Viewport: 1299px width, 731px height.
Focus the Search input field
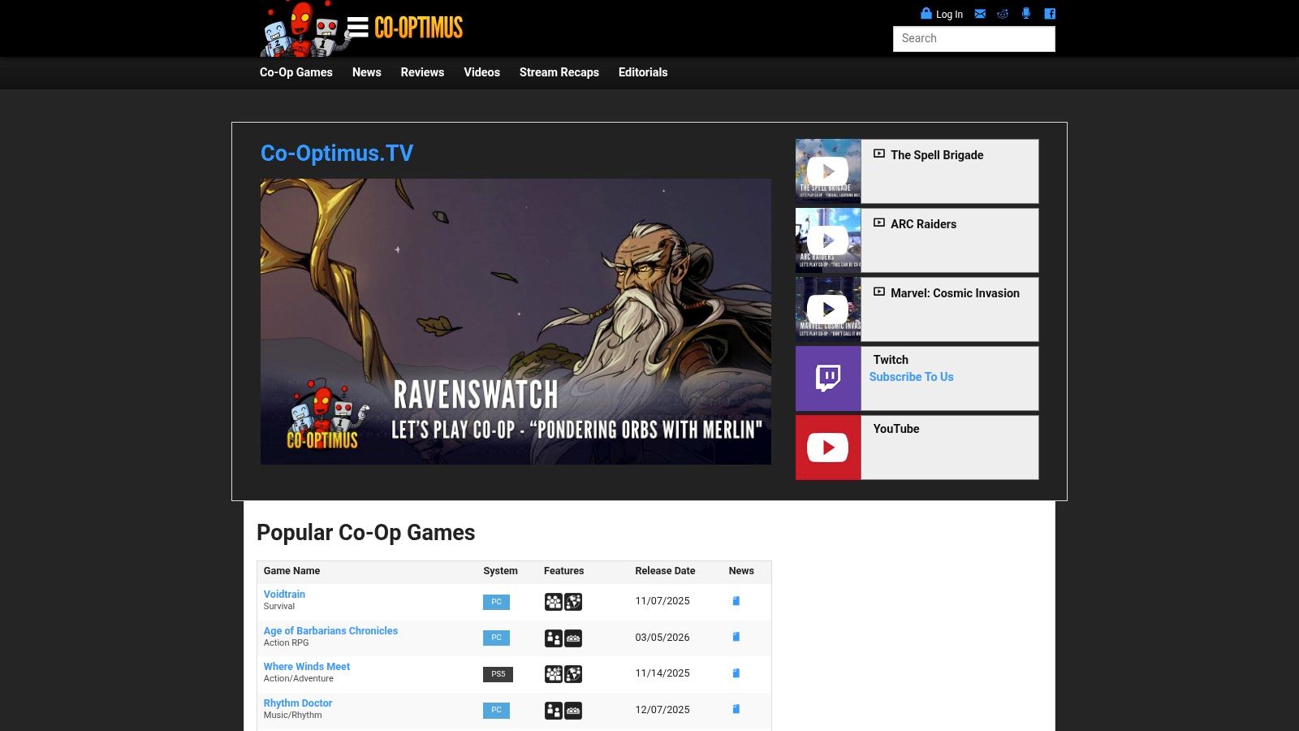973,39
